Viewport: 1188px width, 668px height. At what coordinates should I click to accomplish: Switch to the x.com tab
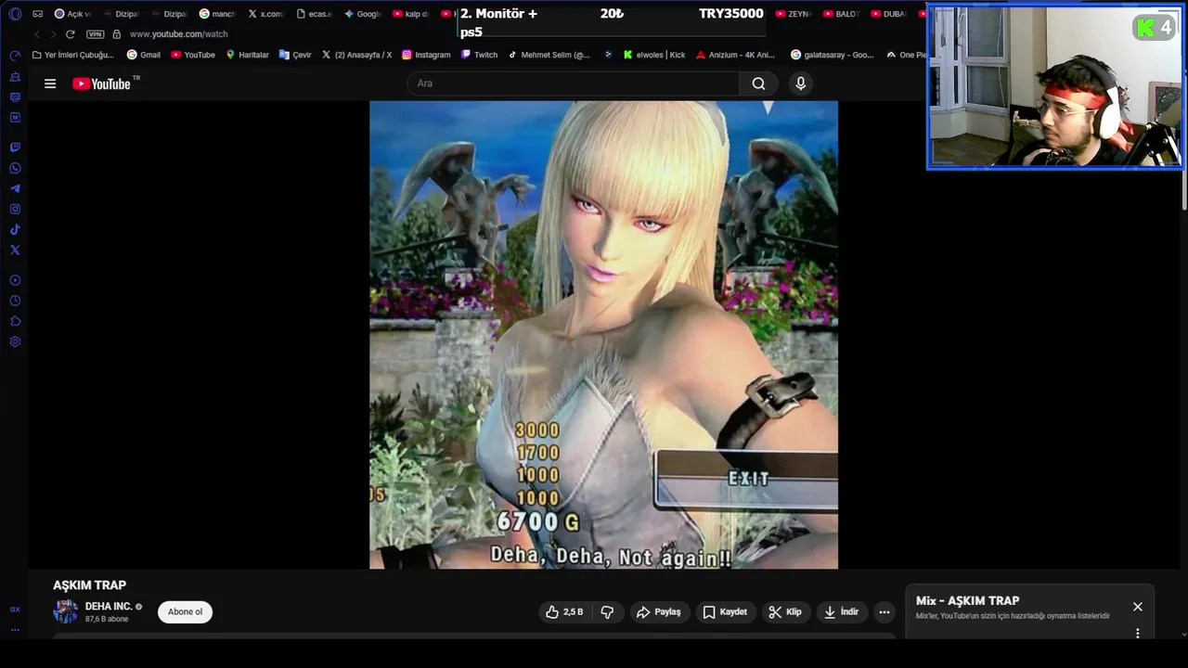(x=265, y=14)
